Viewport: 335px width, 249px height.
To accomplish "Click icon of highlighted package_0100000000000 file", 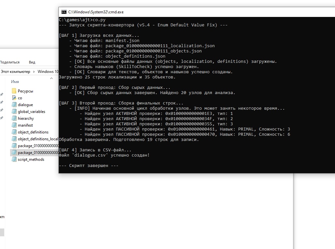I will pyautogui.click(x=14, y=153).
